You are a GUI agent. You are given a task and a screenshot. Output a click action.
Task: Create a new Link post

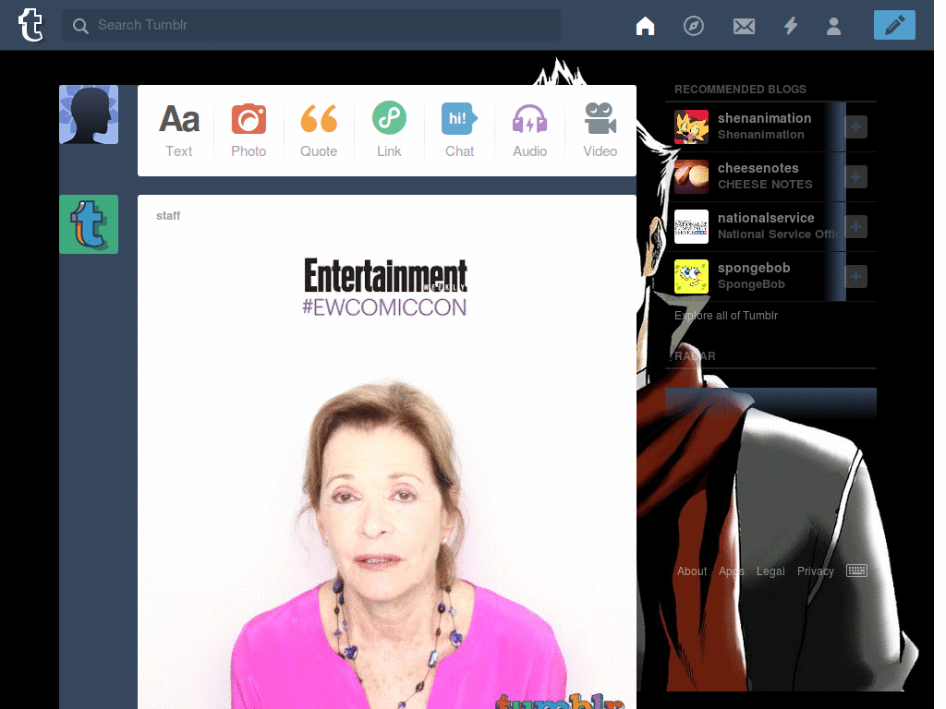tap(389, 130)
